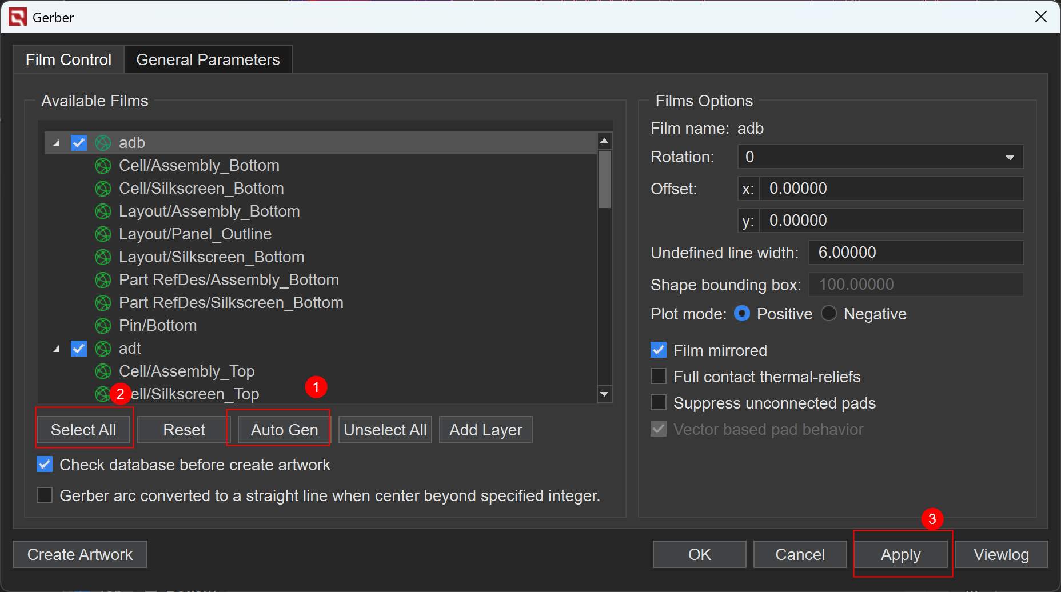1061x592 pixels.
Task: Click the icon next to adt film
Action: tap(103, 349)
